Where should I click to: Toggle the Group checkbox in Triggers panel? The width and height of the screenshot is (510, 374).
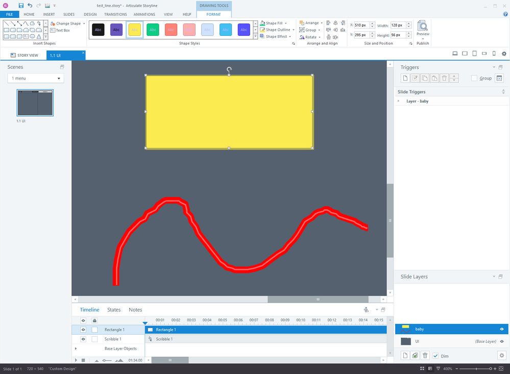tap(474, 78)
